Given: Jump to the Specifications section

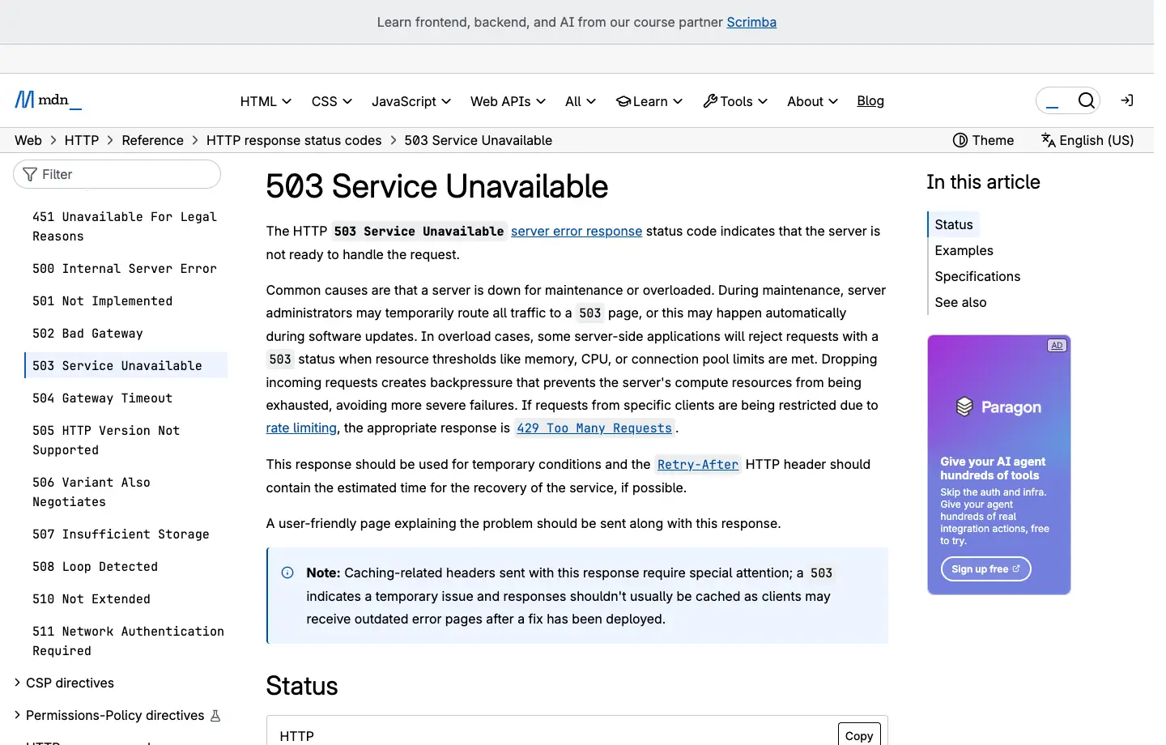Looking at the screenshot, I should tap(977, 276).
